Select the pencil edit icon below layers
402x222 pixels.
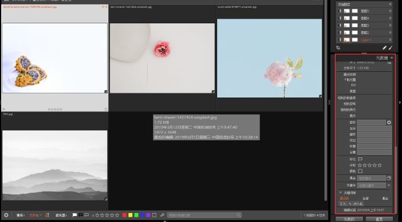[384, 48]
